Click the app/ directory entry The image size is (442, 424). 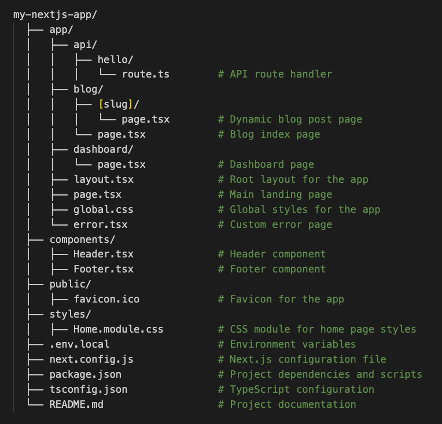[x=61, y=30]
